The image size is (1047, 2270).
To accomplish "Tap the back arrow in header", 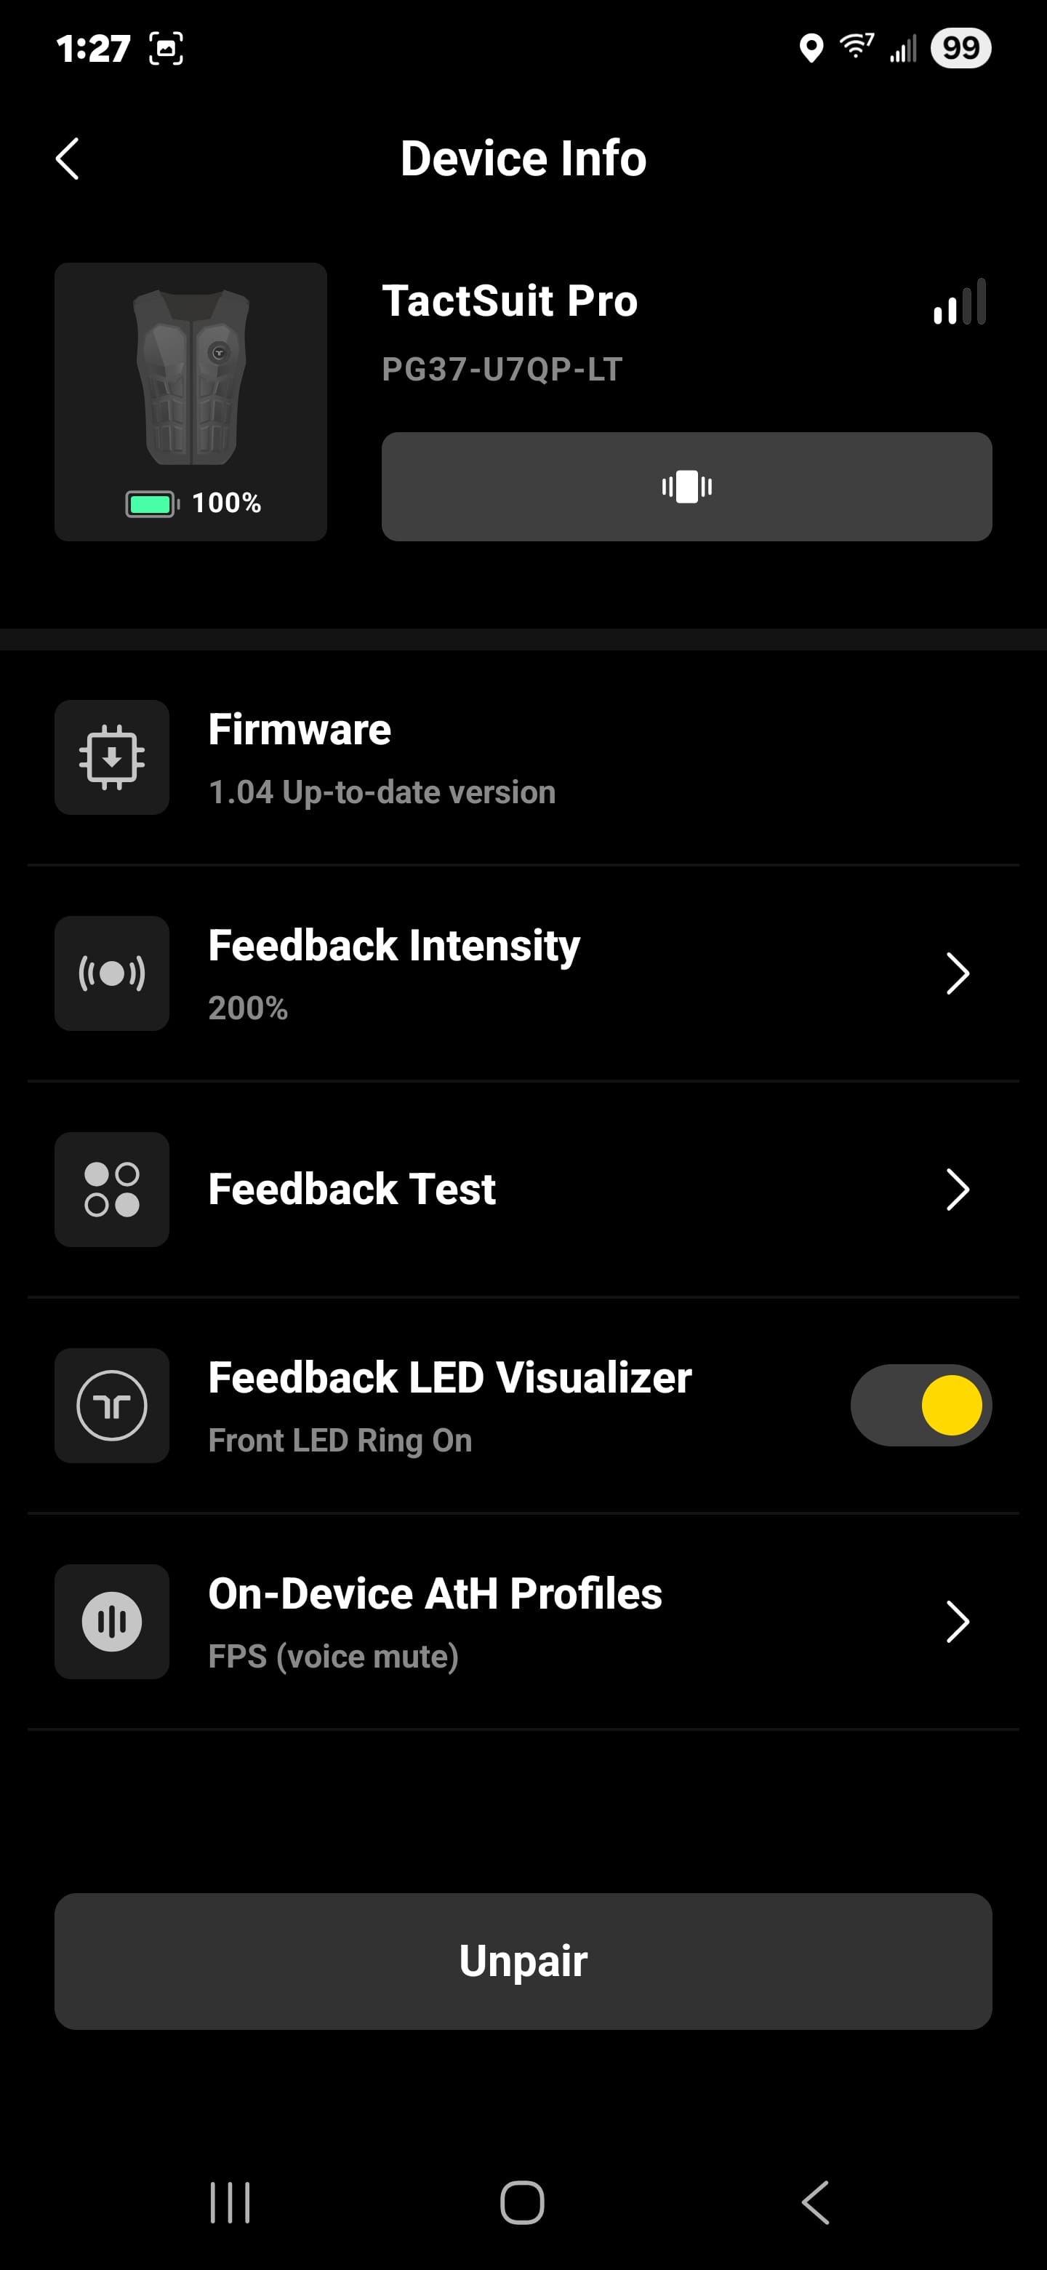I will [68, 159].
